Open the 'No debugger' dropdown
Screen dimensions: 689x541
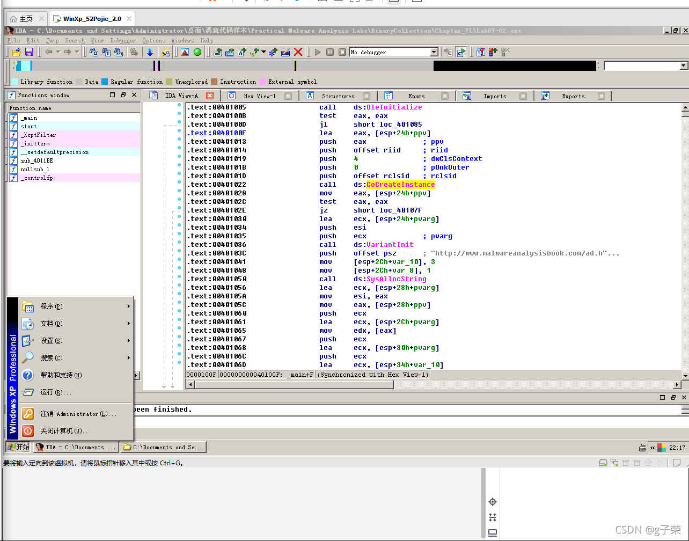[x=434, y=52]
